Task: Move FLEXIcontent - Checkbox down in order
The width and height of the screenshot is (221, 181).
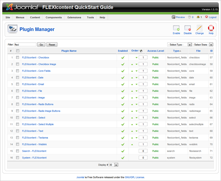Action: pos(136,58)
